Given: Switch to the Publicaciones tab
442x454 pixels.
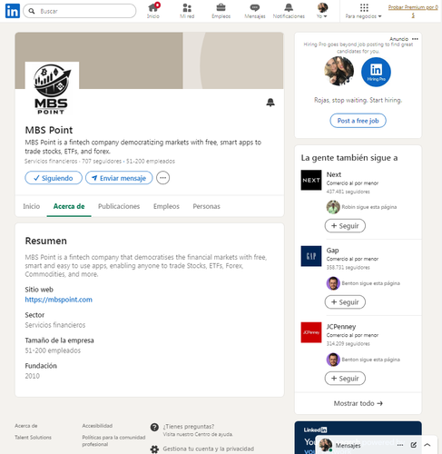Looking at the screenshot, I should click(x=119, y=206).
